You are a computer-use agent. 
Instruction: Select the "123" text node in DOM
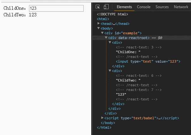click(121, 94)
